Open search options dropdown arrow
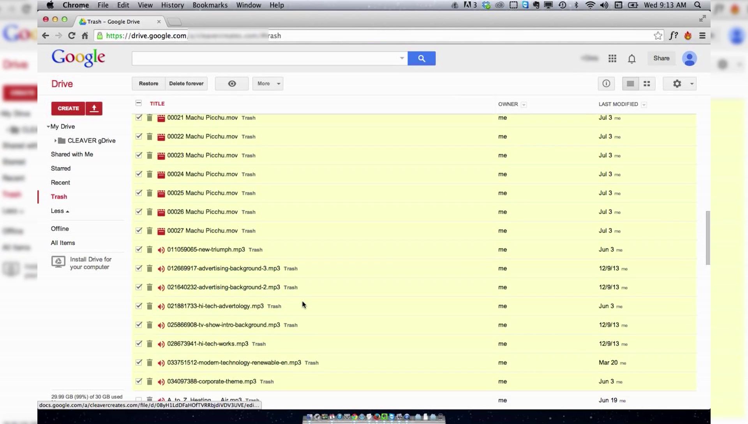Screen dimensions: 748x424 402,58
